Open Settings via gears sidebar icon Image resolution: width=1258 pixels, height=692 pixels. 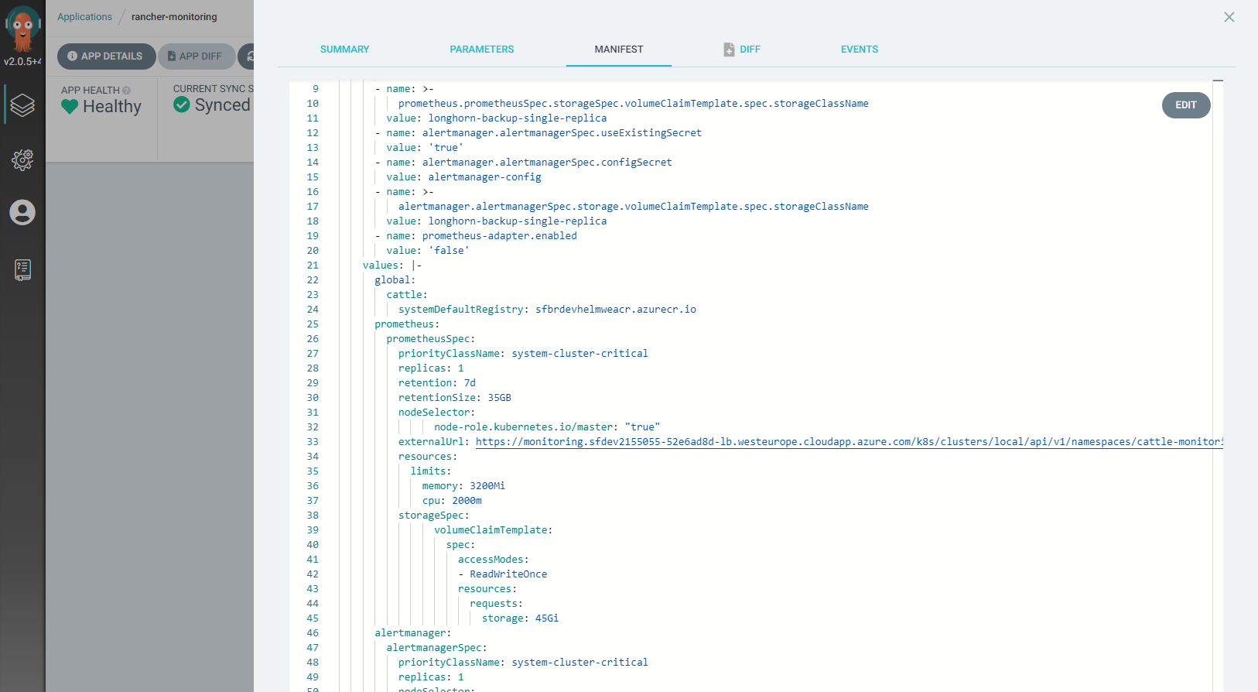click(22, 160)
